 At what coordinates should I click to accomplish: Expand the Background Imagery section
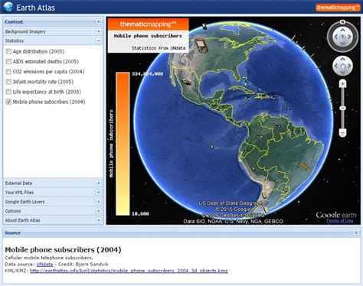point(99,31)
